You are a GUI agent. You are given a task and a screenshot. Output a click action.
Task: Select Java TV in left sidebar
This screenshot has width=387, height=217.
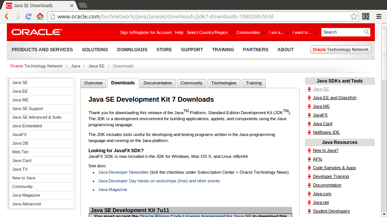[x=42, y=169]
